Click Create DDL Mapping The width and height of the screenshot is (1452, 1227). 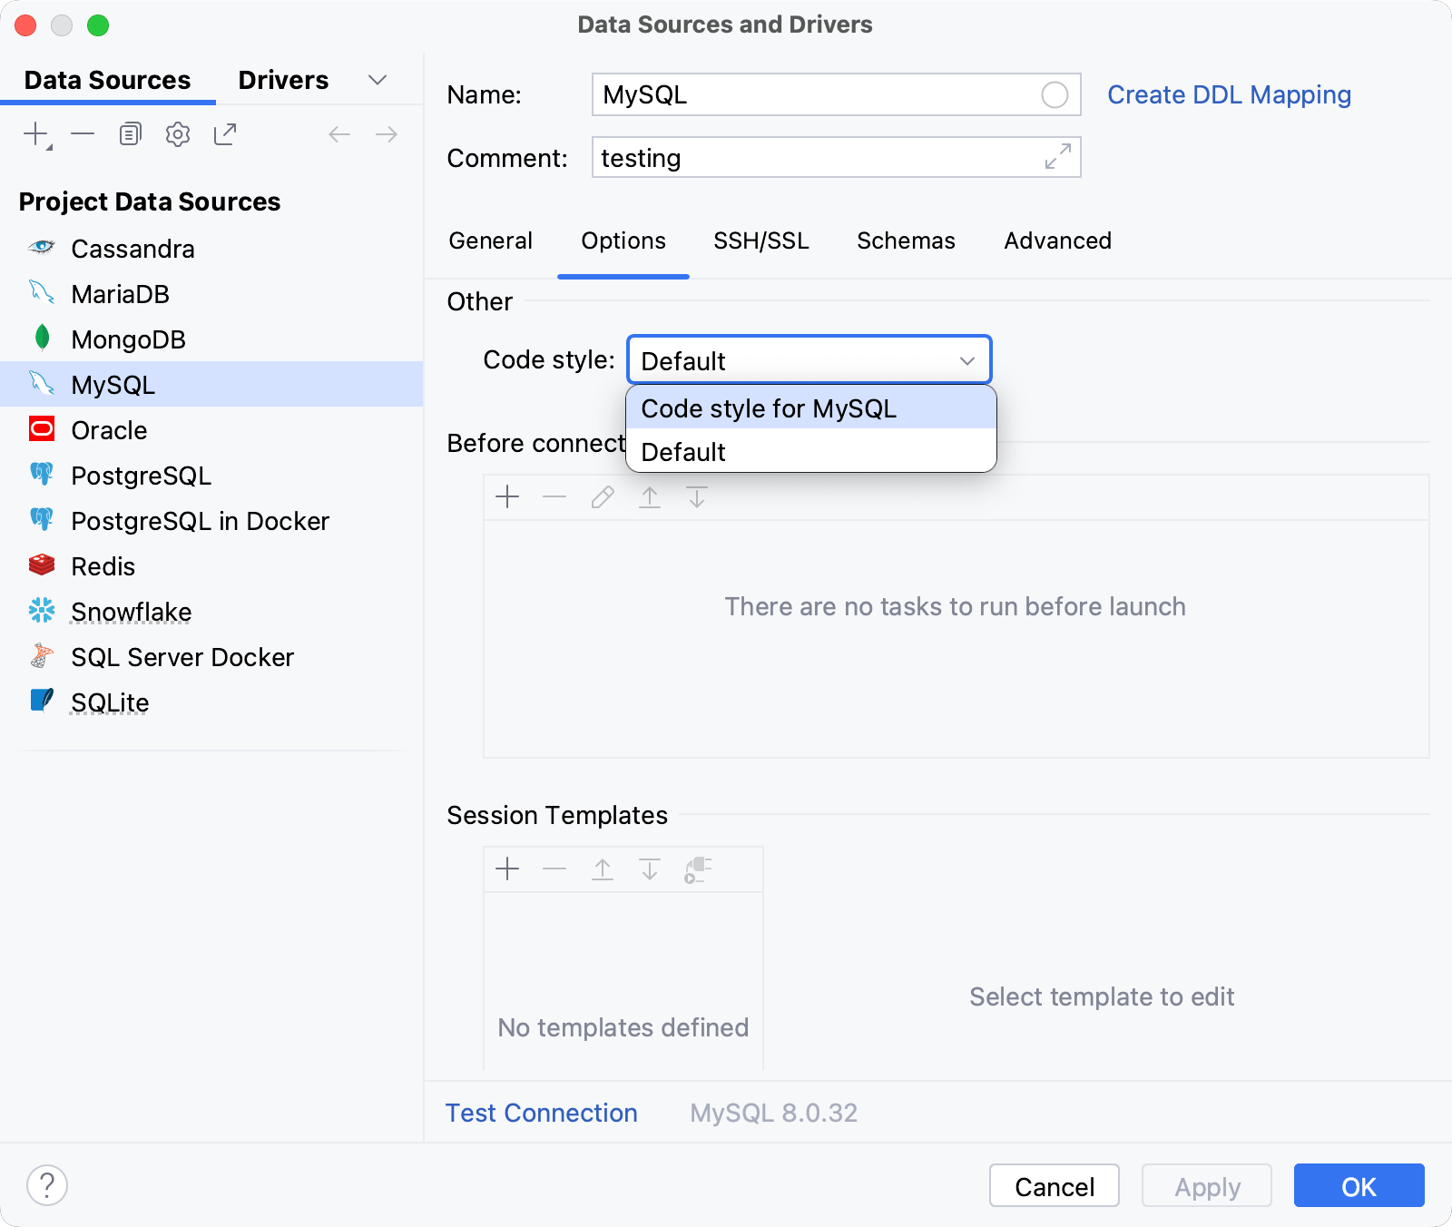point(1229,94)
